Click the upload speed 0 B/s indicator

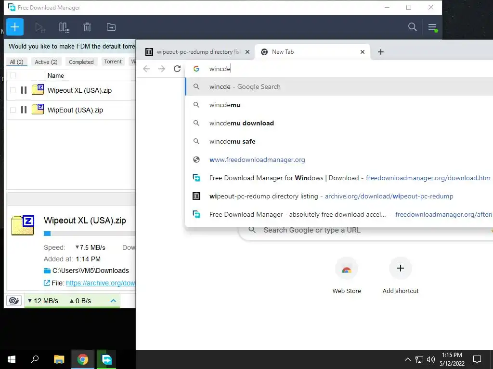coord(80,301)
